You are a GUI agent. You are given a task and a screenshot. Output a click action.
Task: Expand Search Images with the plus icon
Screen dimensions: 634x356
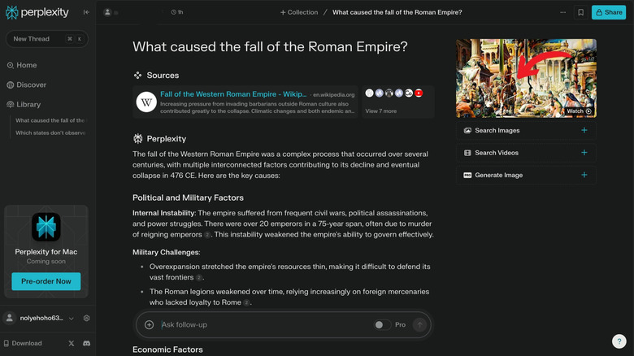tap(584, 130)
